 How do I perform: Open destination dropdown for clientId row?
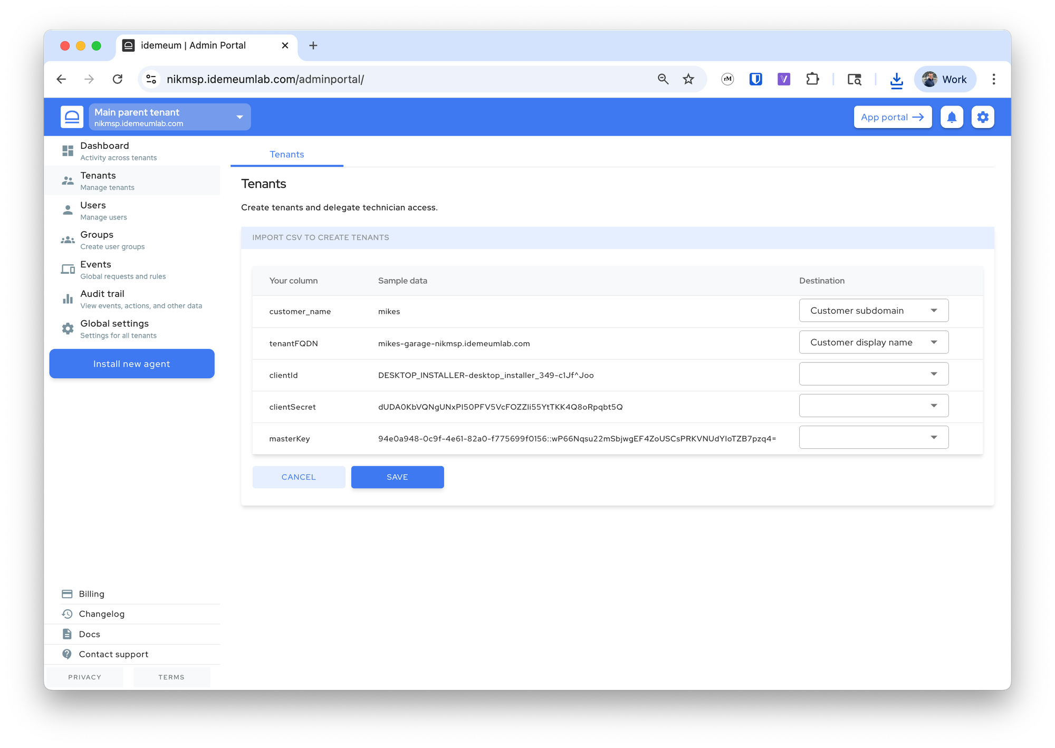click(874, 374)
